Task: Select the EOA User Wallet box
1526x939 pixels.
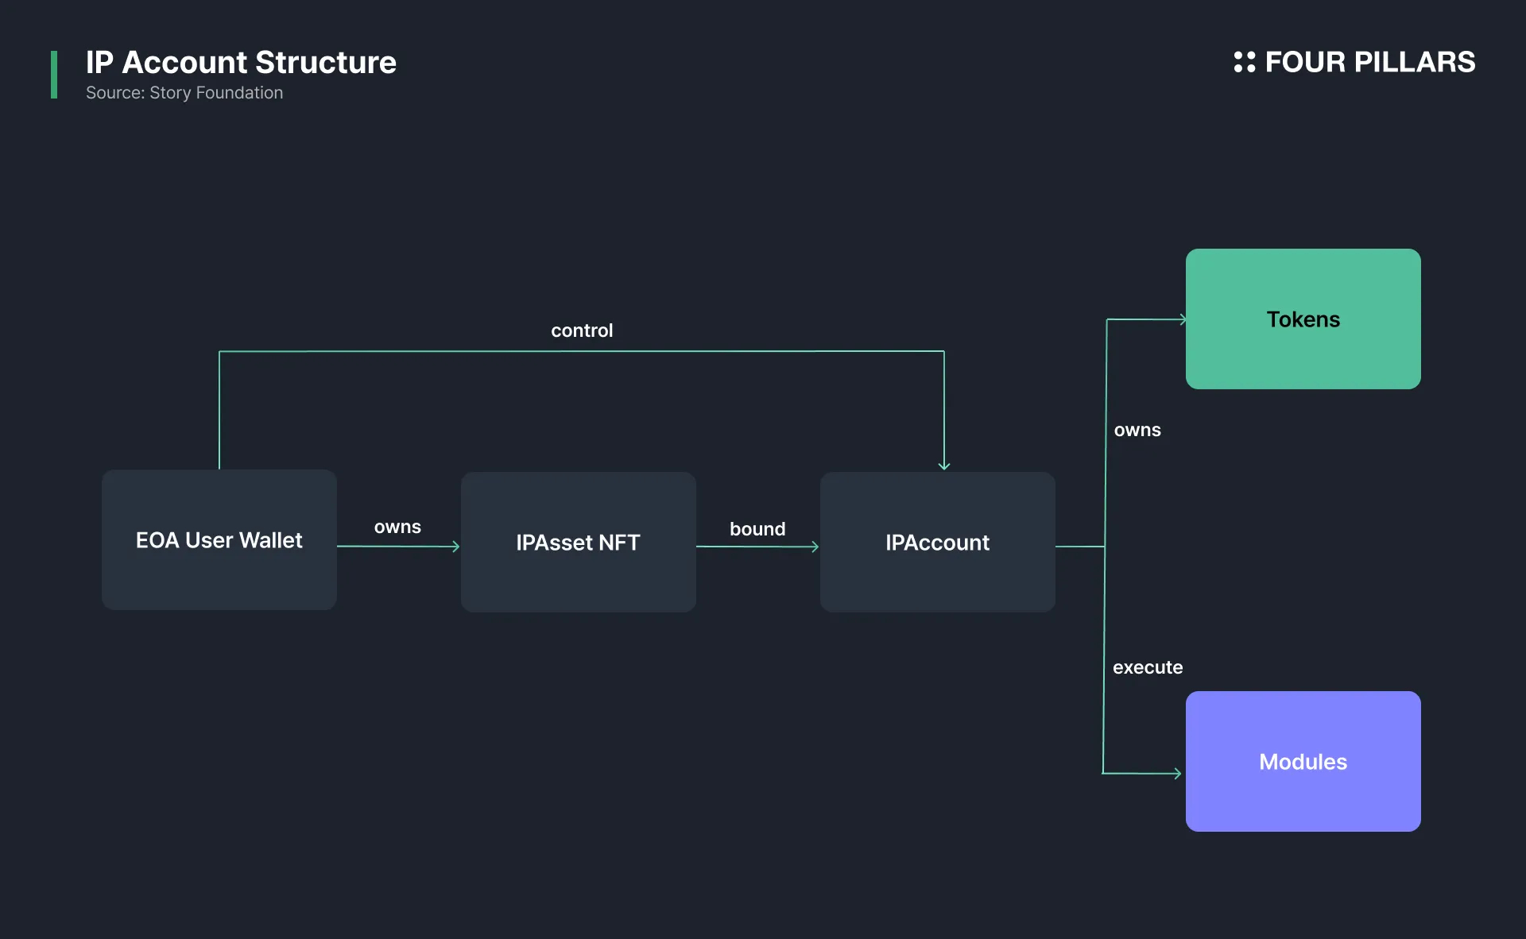Action: (219, 539)
